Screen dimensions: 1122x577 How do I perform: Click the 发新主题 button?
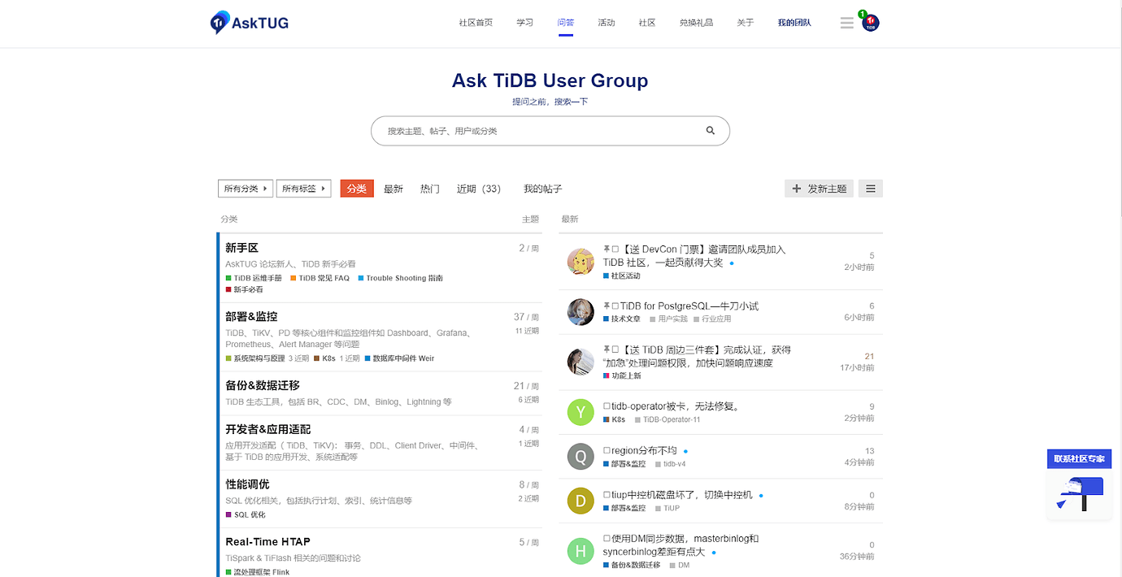pos(820,189)
